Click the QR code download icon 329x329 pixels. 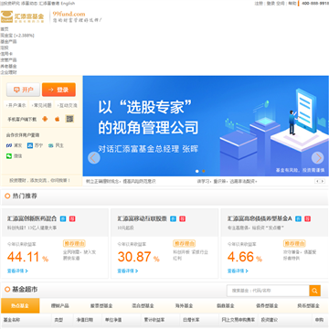69,119
